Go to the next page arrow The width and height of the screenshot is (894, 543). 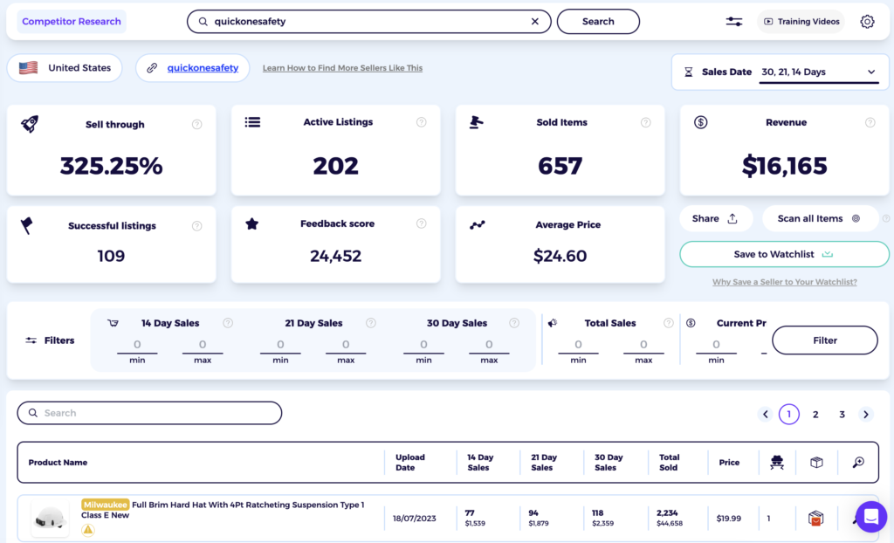coord(866,415)
